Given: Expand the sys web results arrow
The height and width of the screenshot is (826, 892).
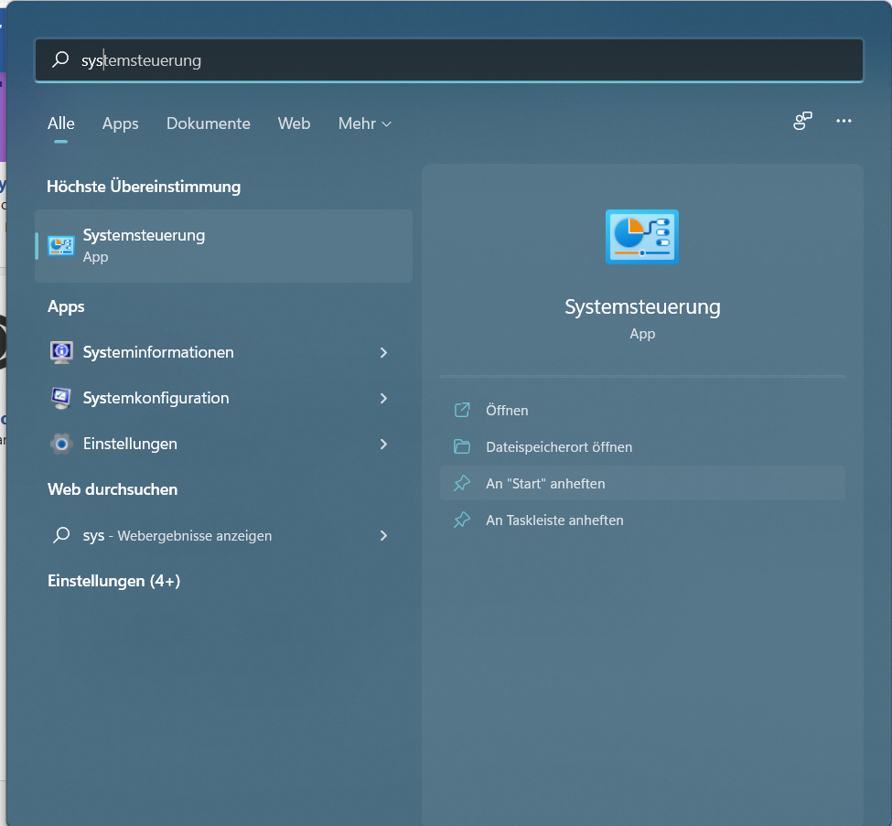Looking at the screenshot, I should click(x=383, y=536).
